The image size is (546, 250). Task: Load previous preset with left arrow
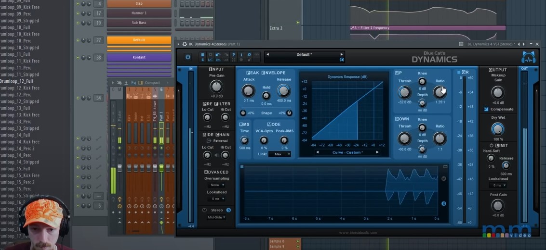[x=267, y=54]
